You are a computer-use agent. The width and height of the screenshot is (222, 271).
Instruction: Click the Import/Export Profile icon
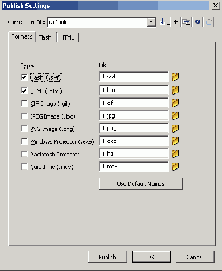[x=164, y=22]
